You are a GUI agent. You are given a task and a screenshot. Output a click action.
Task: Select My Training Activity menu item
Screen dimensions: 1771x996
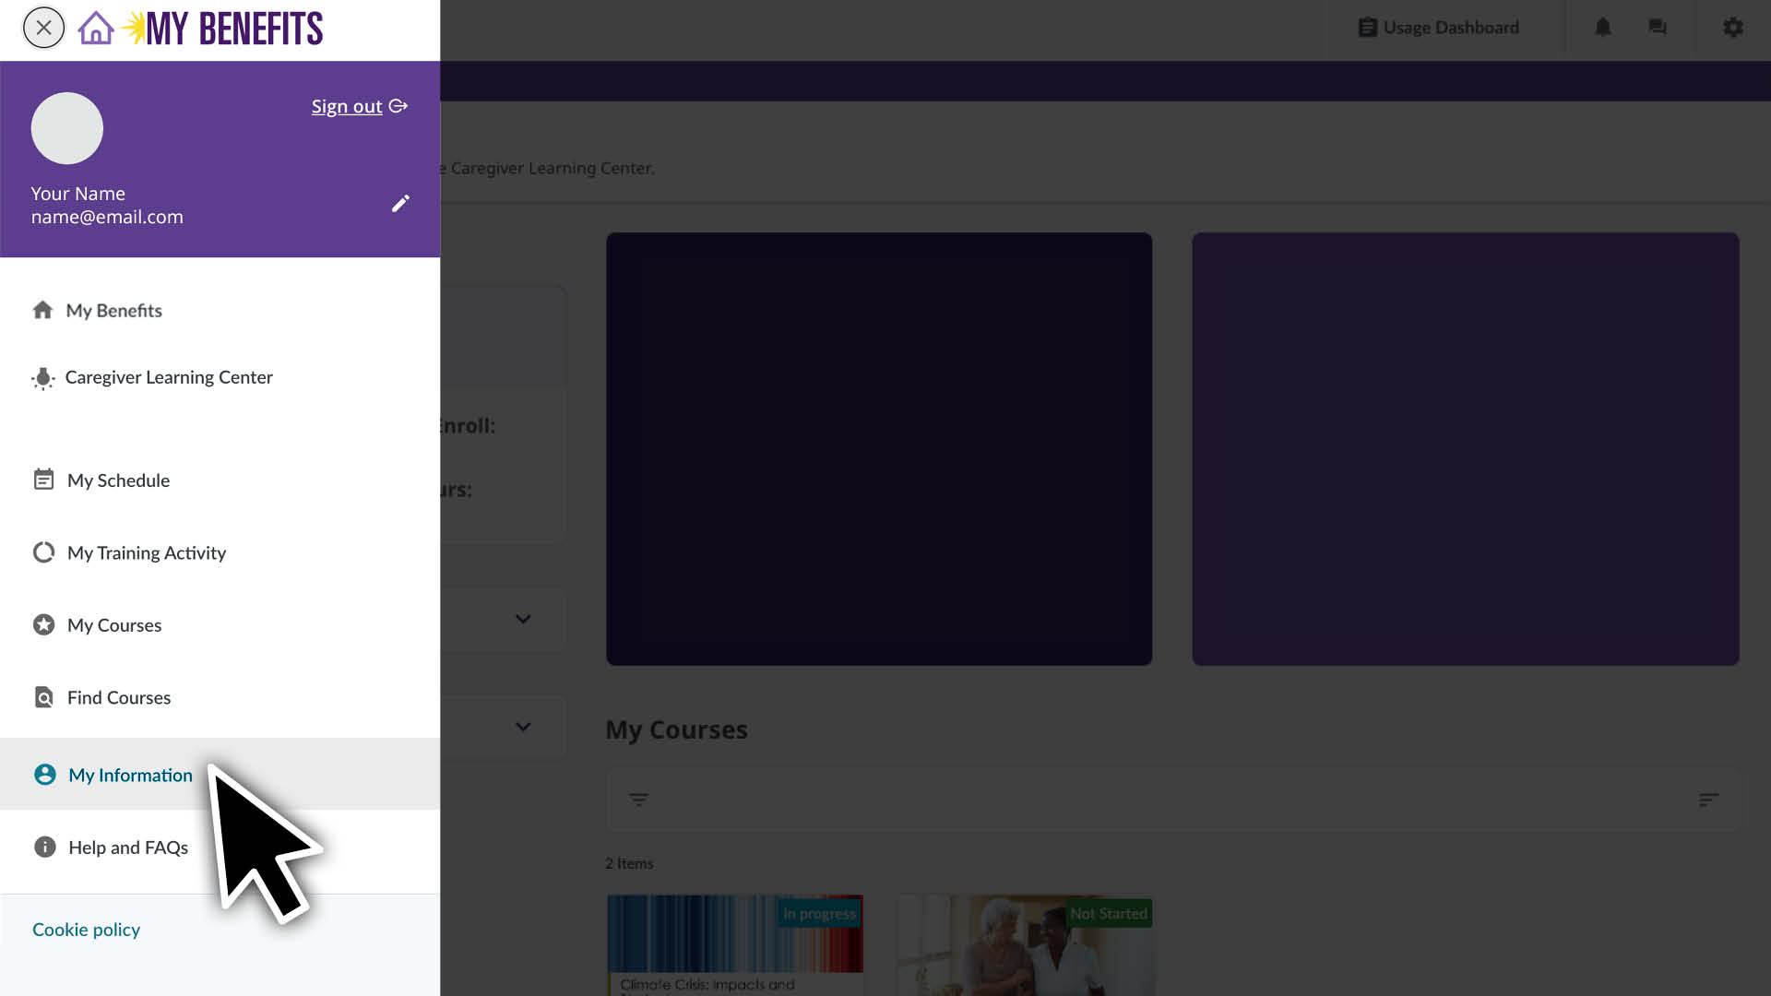(146, 552)
